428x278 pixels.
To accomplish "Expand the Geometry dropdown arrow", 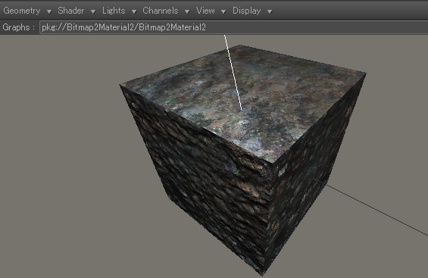I will pyautogui.click(x=49, y=11).
